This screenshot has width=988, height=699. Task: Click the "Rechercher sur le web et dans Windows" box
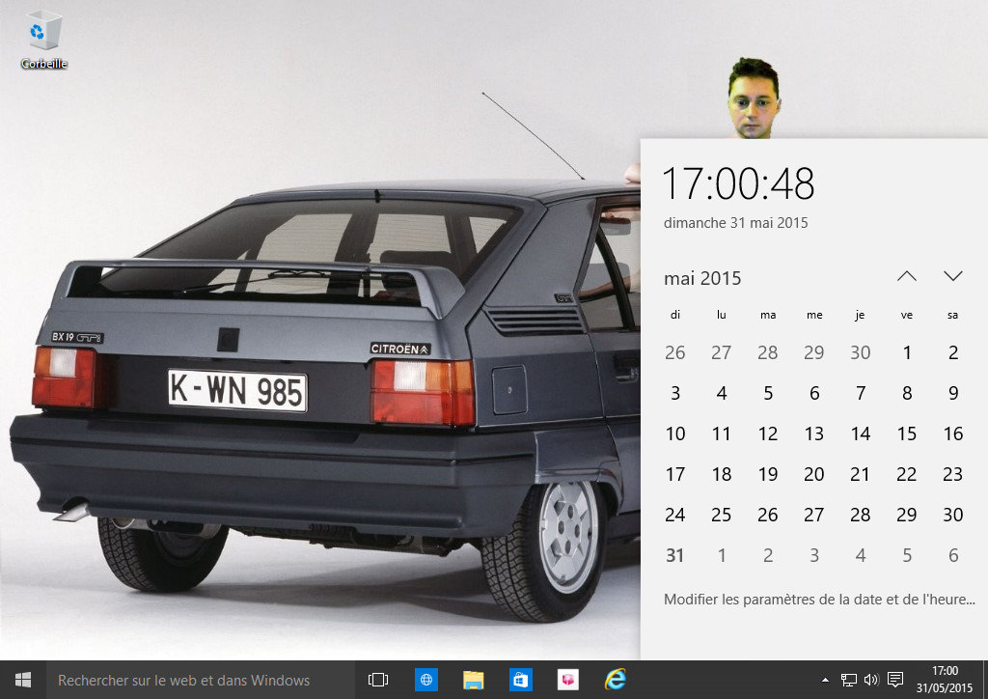[x=201, y=680]
